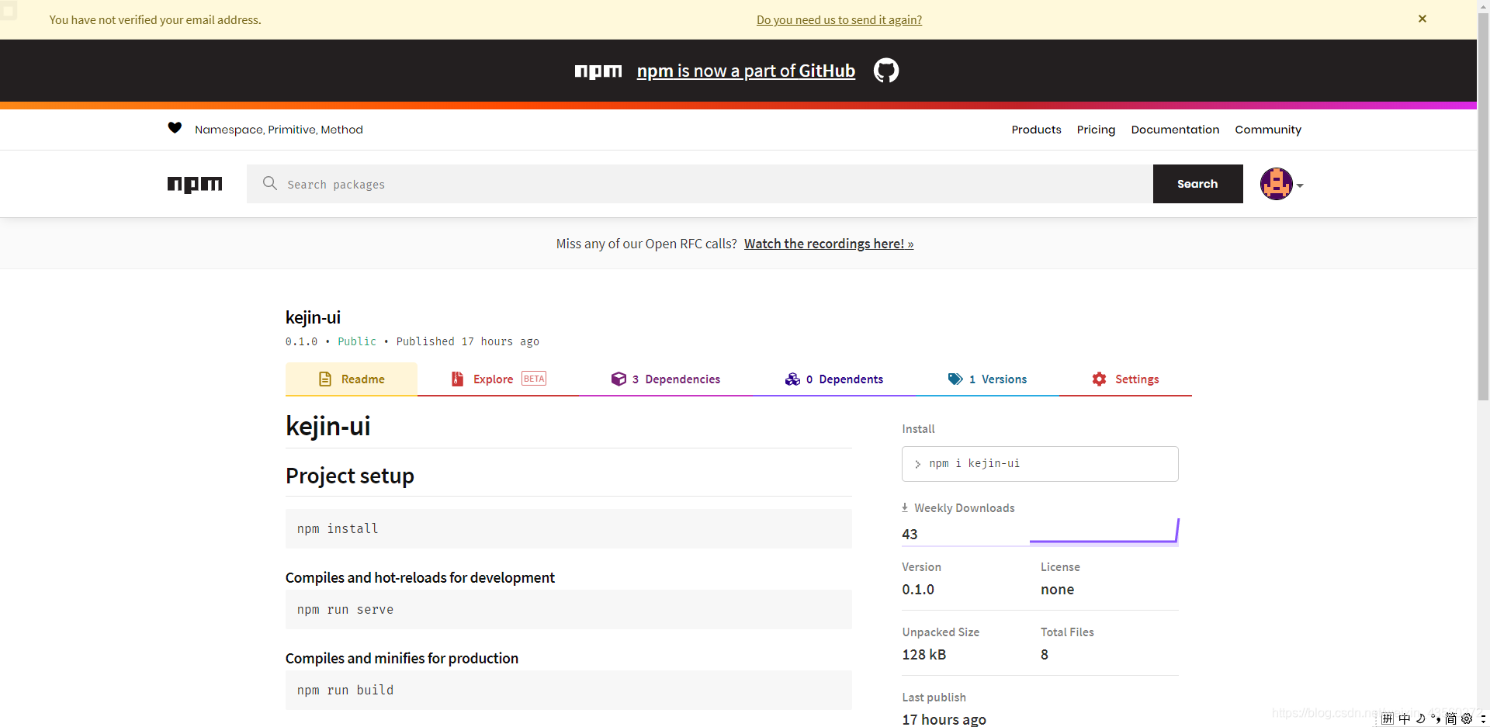Click the Versions tag icon
The height and width of the screenshot is (727, 1490).
955,379
